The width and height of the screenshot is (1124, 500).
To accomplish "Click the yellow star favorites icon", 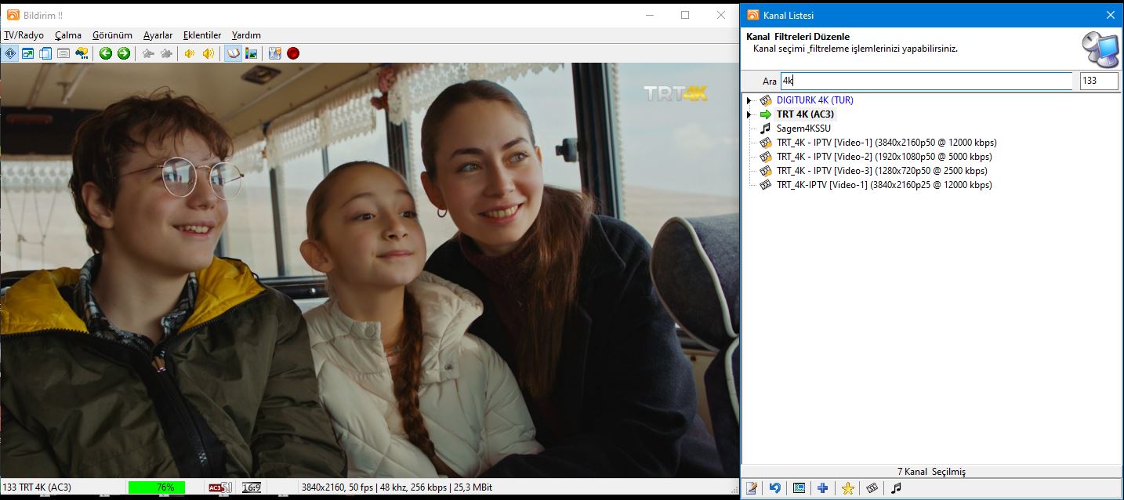I will point(847,488).
